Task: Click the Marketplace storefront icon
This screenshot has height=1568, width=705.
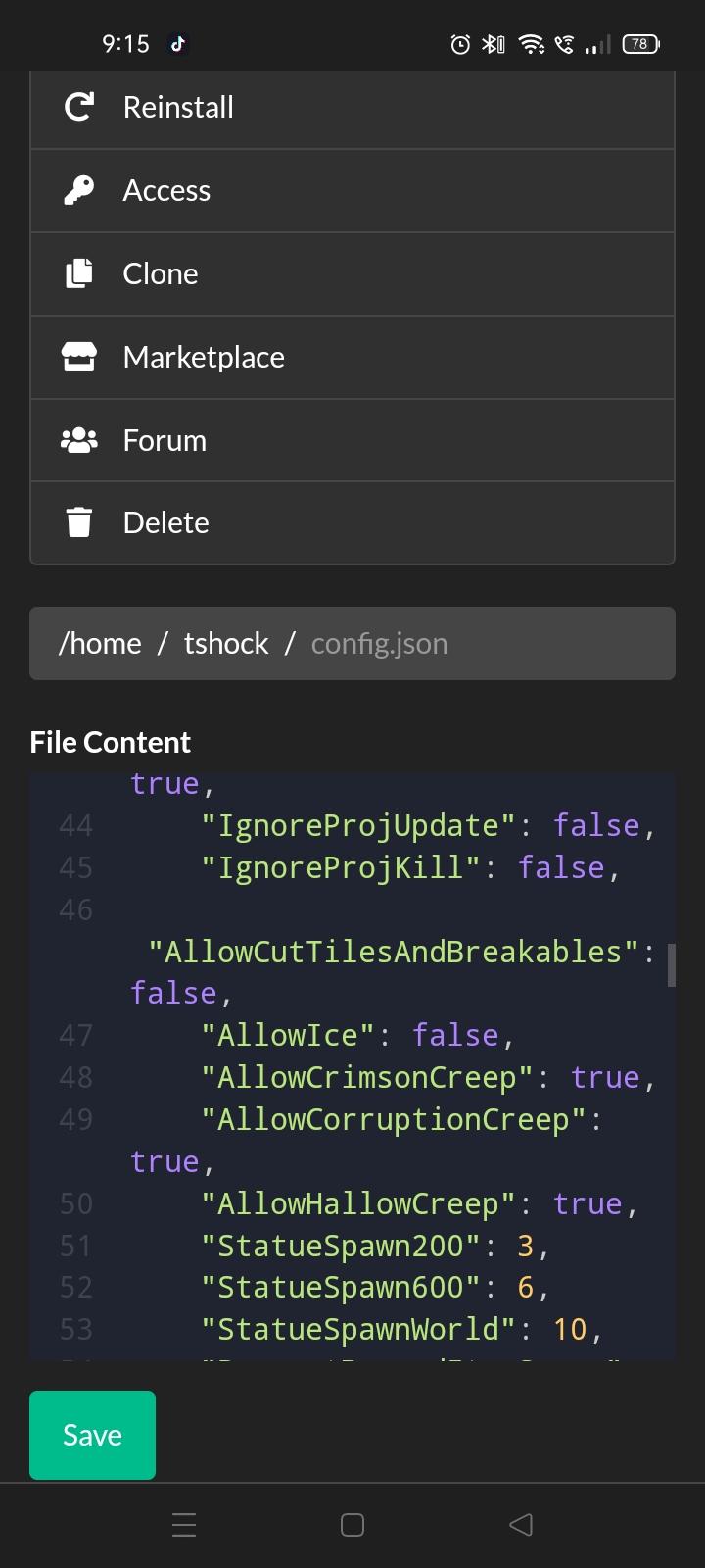Action: coord(79,357)
